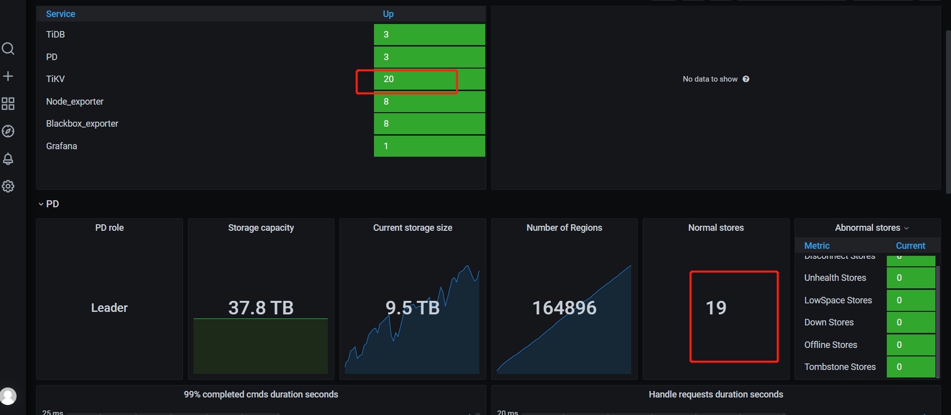This screenshot has height=415, width=951.
Task: Open the Alerting bell icon
Action: coord(8,159)
